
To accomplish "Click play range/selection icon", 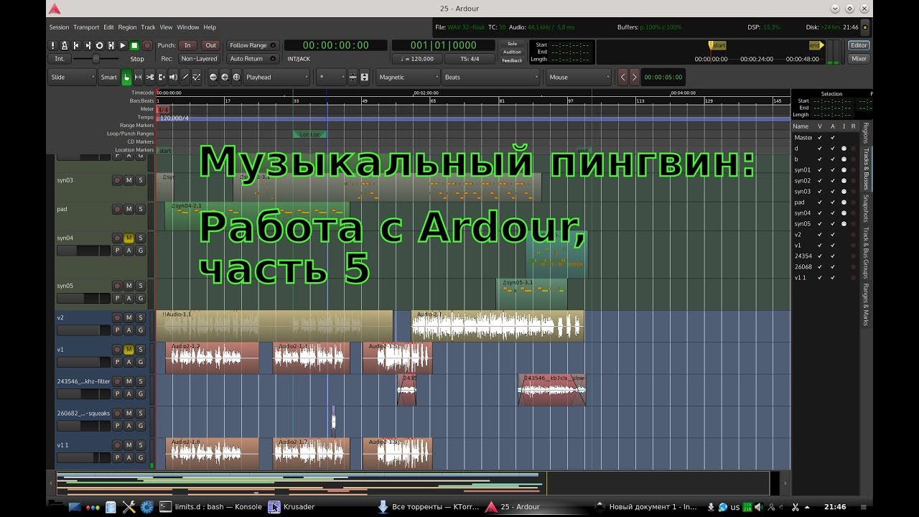I will [x=111, y=45].
